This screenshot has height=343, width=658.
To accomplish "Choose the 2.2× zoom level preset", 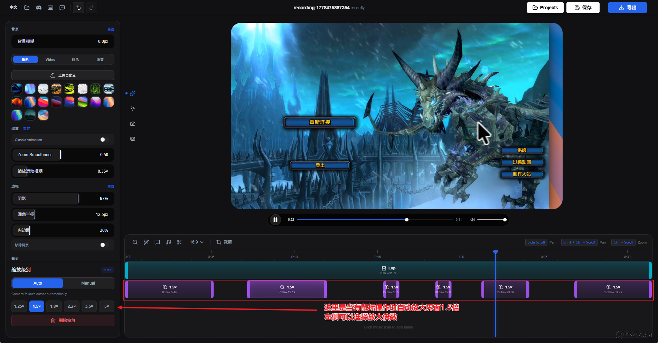I will [x=72, y=306].
